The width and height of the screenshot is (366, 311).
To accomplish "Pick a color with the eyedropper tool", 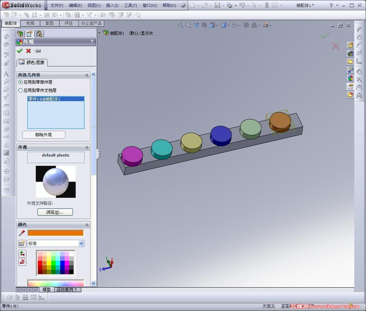I will point(22,233).
